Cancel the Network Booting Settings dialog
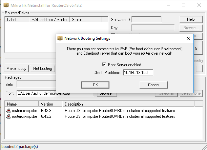Viewport: 207px width, 150px height. pos(154,85)
